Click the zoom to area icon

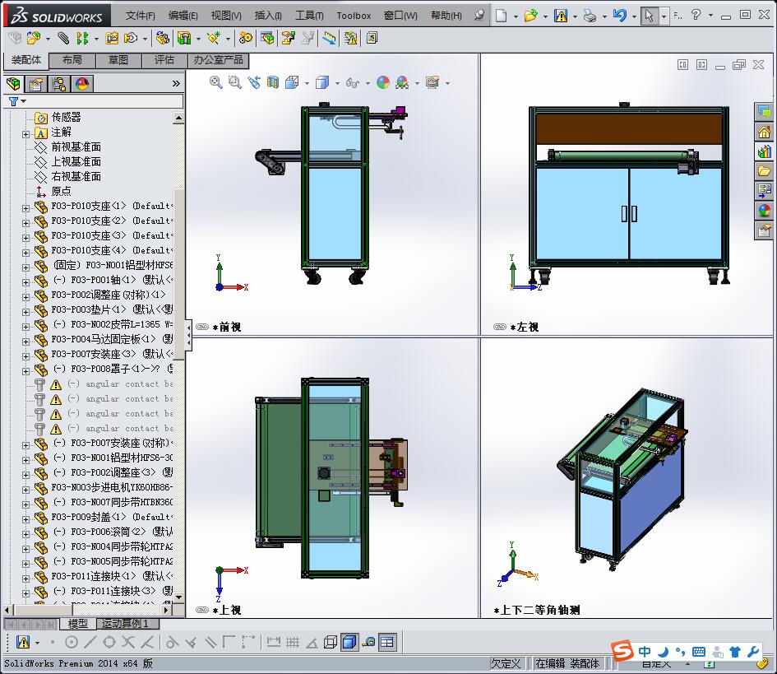pyautogui.click(x=235, y=82)
